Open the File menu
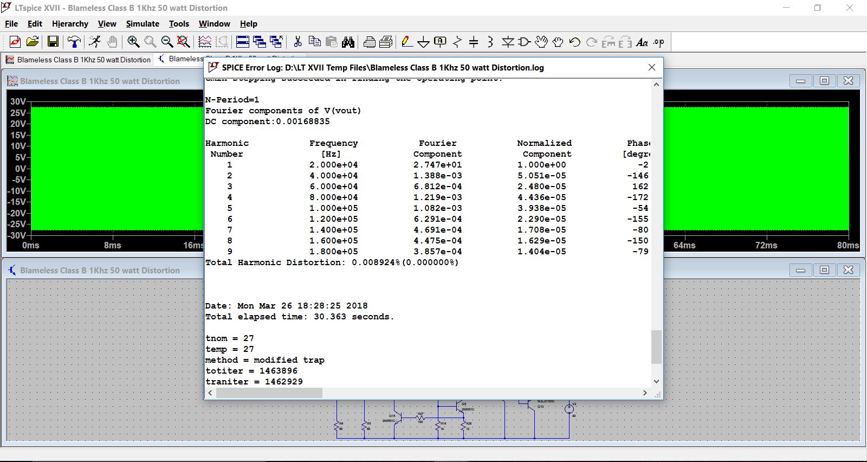The image size is (867, 462). 11,24
